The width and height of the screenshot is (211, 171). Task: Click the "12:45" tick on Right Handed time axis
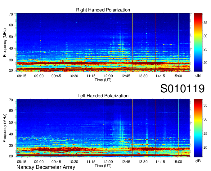point(126,76)
